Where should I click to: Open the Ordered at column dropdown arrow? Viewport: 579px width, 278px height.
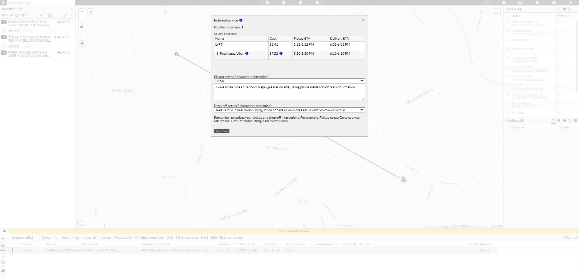click(254, 244)
